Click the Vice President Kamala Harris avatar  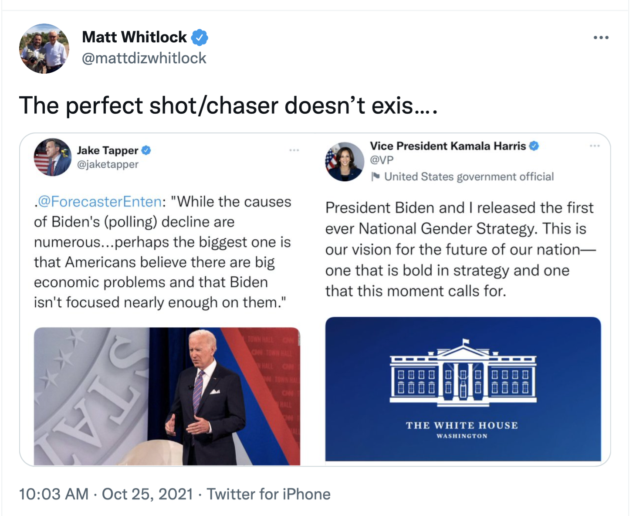345,162
